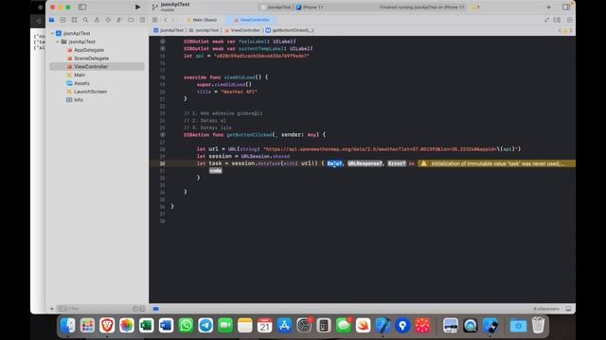
Task: Open Launchpad from the Dock
Action: point(87,326)
